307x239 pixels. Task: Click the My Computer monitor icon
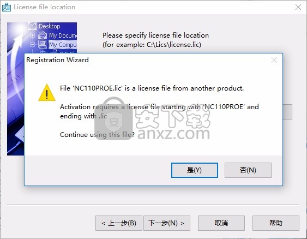pos(43,44)
